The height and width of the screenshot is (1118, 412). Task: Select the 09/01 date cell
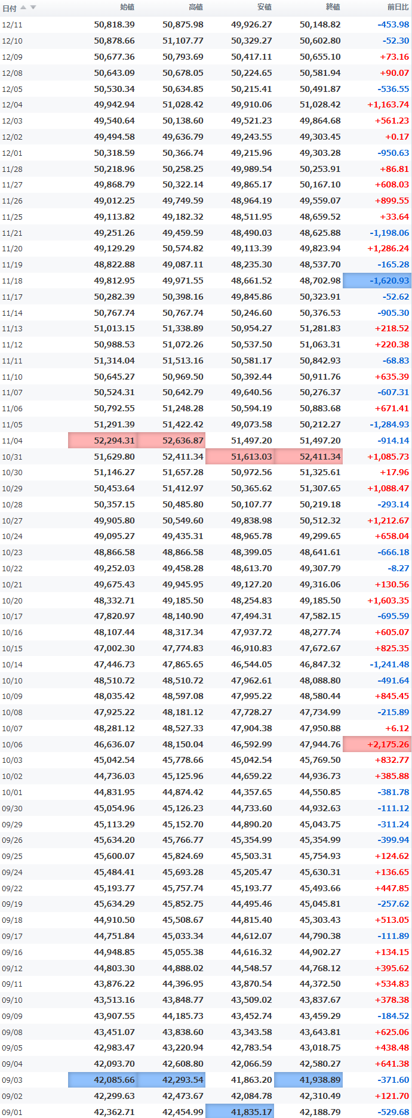point(12,1112)
